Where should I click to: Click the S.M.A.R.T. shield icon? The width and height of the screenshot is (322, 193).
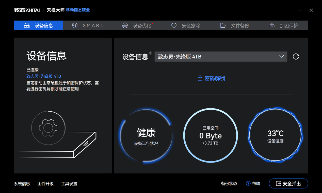[x=75, y=25]
